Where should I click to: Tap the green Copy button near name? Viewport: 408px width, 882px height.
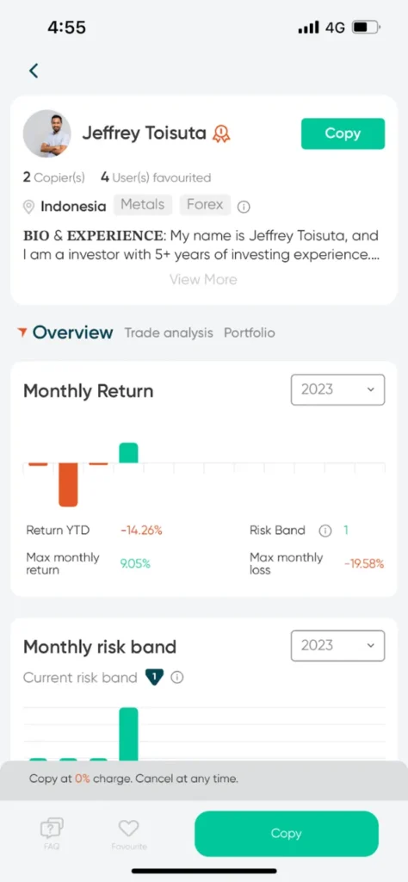tap(343, 134)
